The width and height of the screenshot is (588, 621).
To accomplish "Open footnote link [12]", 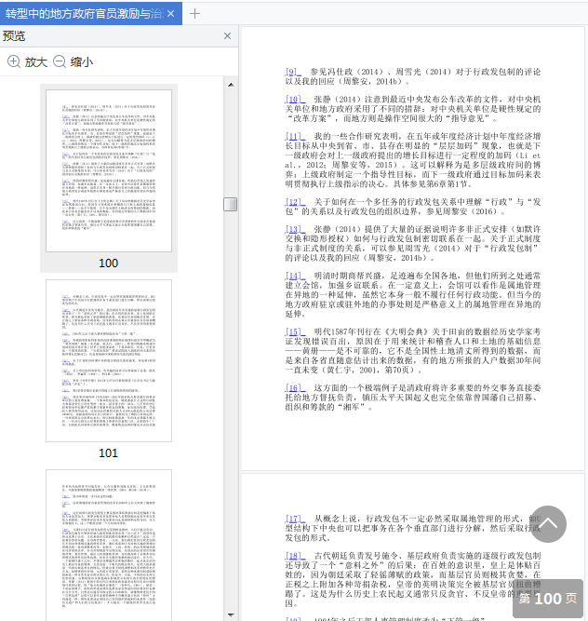I will 295,202.
